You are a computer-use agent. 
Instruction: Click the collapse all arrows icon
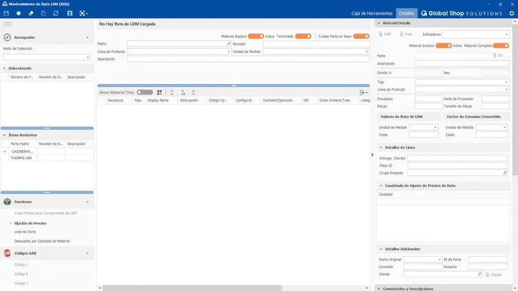tap(193, 92)
